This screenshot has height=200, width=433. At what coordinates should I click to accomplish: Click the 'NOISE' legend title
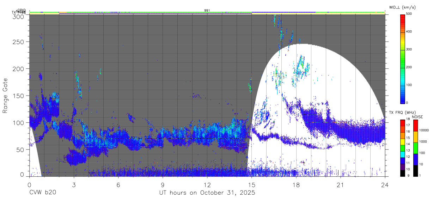pyautogui.click(x=417, y=117)
